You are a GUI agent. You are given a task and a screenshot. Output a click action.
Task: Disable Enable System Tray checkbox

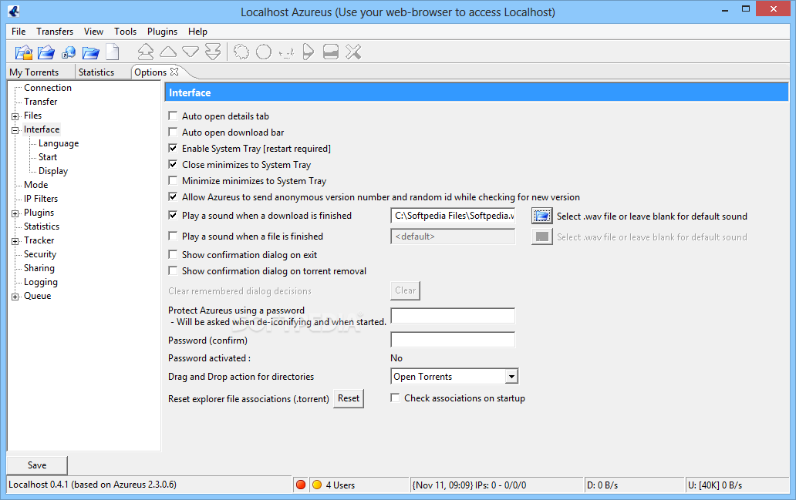173,149
